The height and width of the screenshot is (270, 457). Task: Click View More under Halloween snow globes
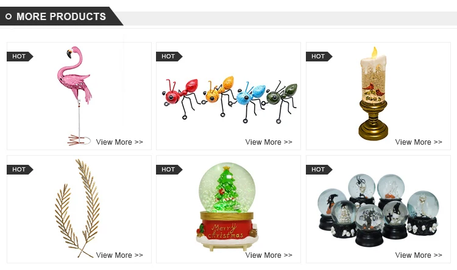coord(419,255)
